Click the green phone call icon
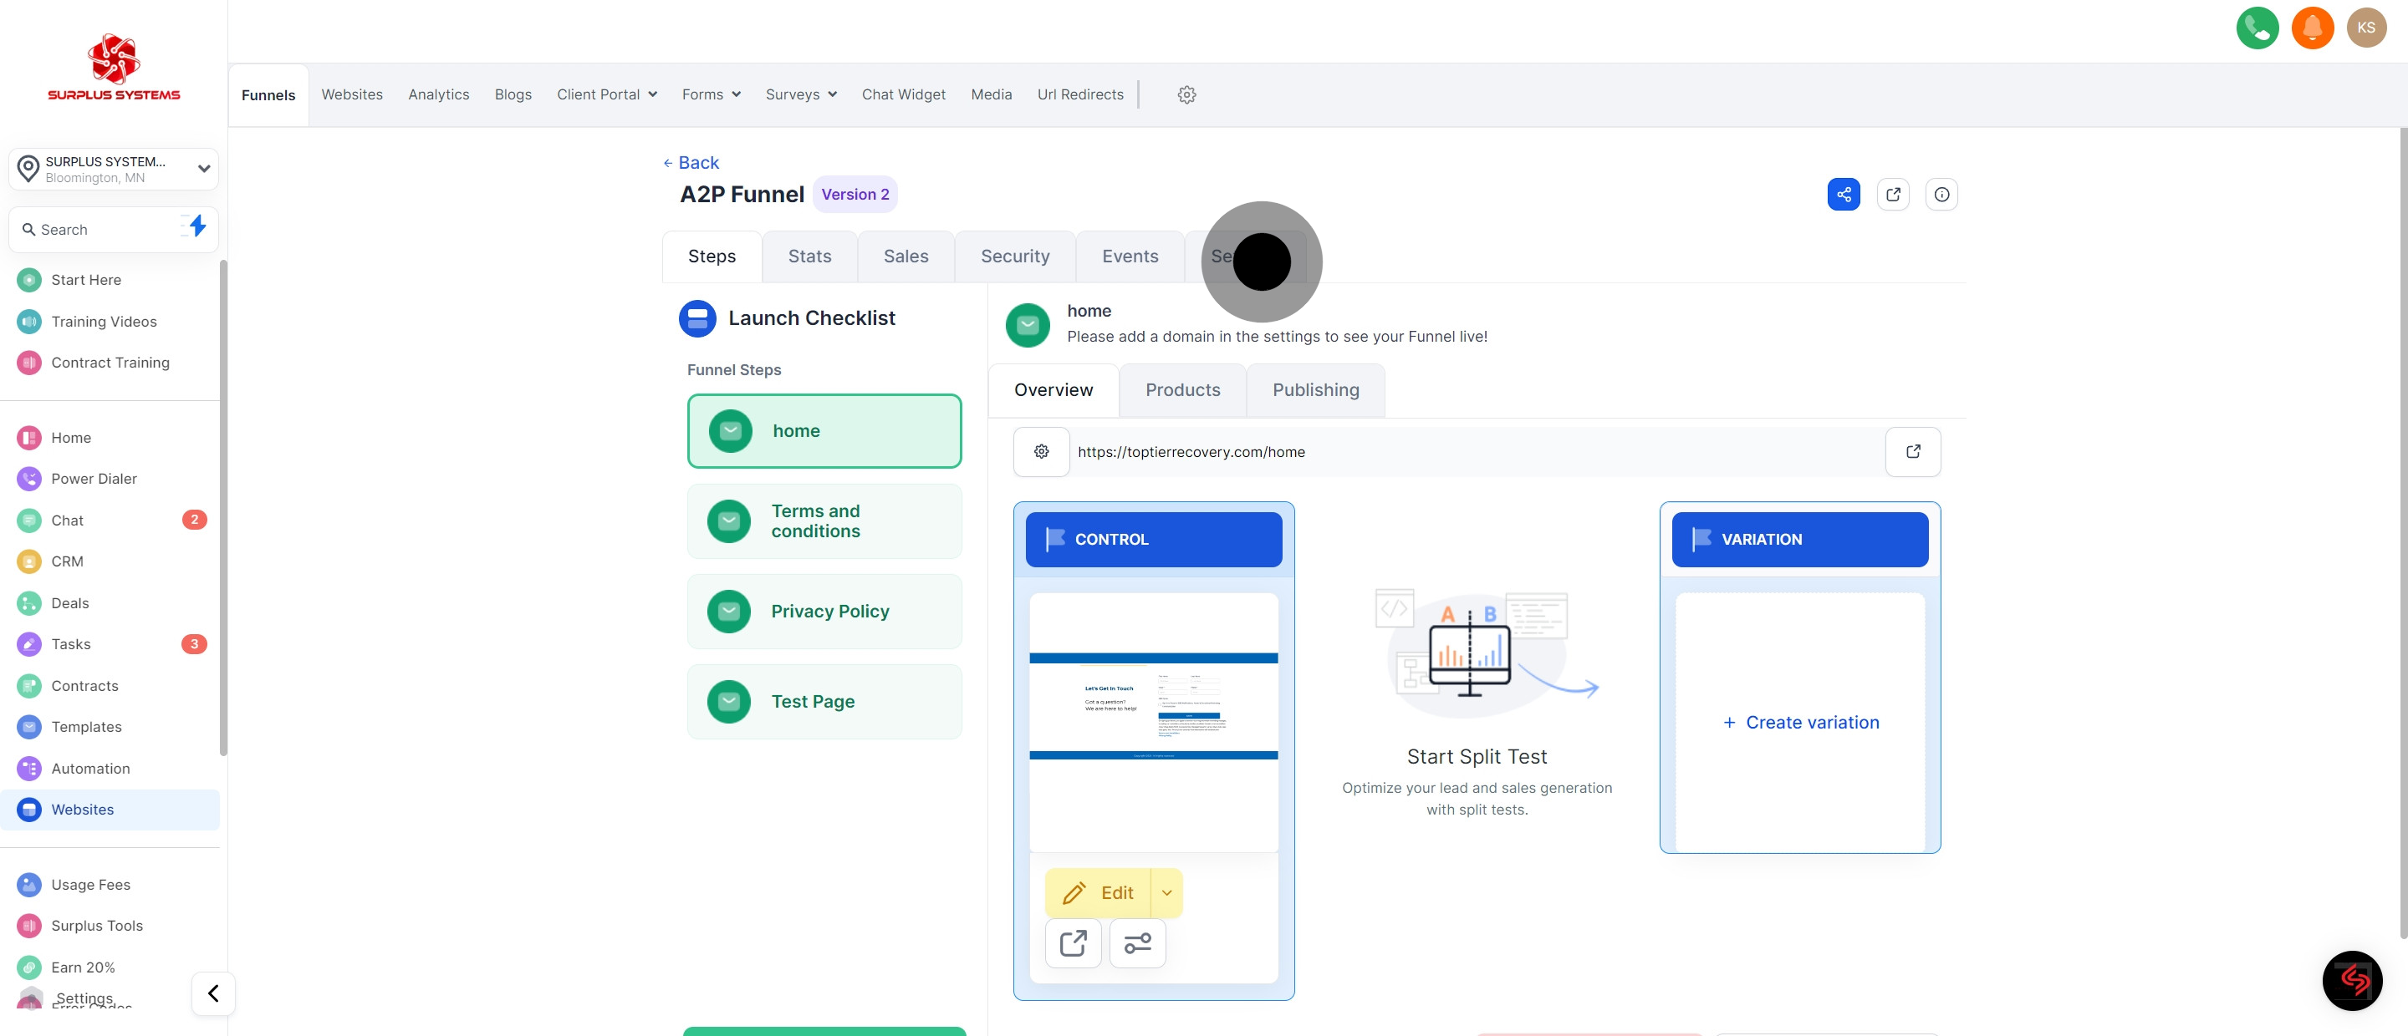Image resolution: width=2408 pixels, height=1036 pixels. [x=2257, y=28]
